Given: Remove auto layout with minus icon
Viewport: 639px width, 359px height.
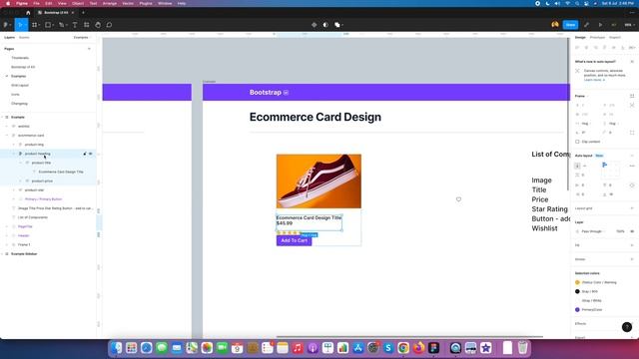Looking at the screenshot, I should [x=632, y=156].
